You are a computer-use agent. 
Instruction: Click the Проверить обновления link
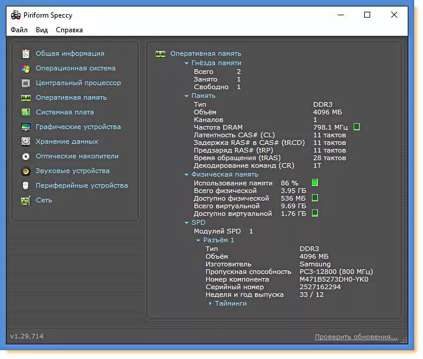coord(356,337)
